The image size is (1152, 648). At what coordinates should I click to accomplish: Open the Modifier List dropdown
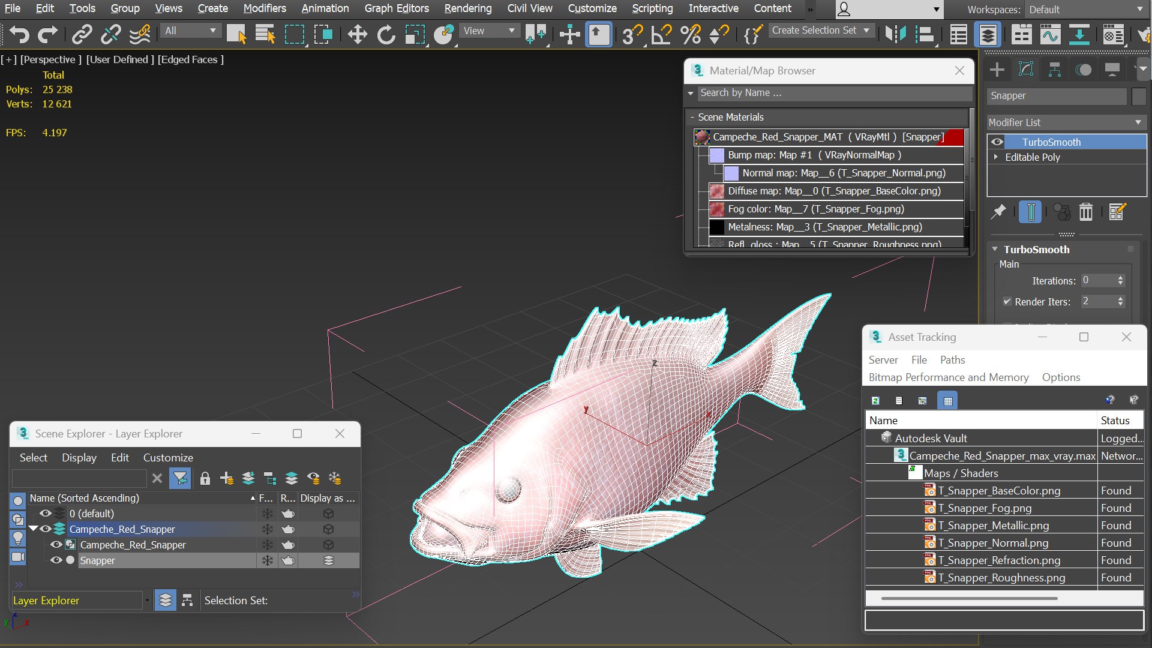[1067, 122]
